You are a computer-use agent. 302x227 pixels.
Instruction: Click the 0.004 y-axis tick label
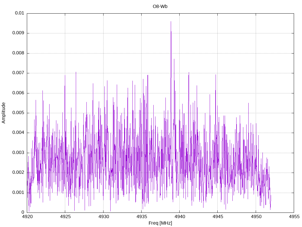pyautogui.click(x=18, y=132)
